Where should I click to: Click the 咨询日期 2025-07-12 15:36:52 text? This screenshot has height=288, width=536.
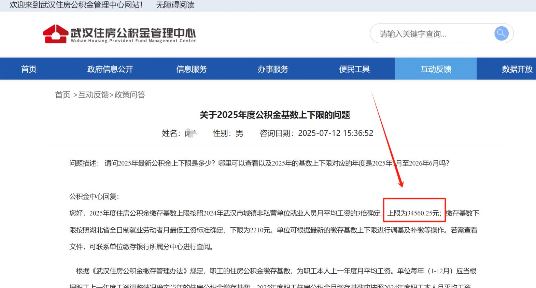316,133
